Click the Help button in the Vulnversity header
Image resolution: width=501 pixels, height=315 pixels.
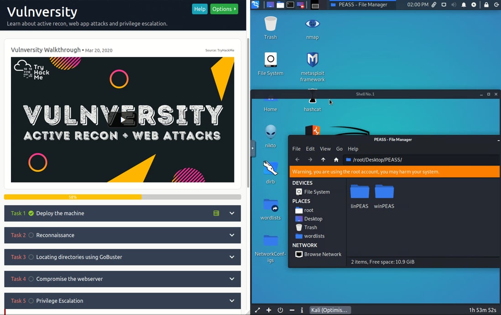click(200, 9)
